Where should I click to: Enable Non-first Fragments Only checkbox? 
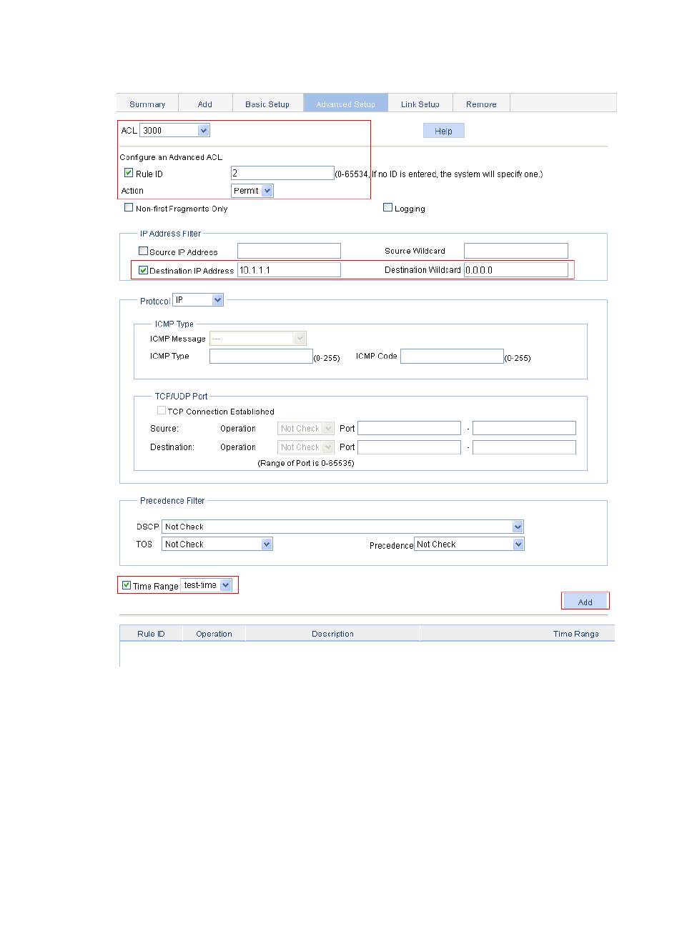coord(129,208)
